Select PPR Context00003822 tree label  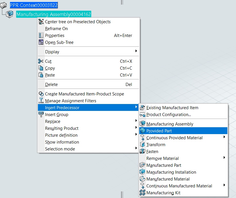pos(34,5)
